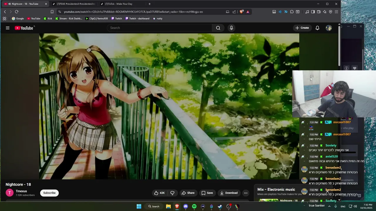The width and height of the screenshot is (376, 211).
Task: Open the Google bookmark
Action: point(18,18)
